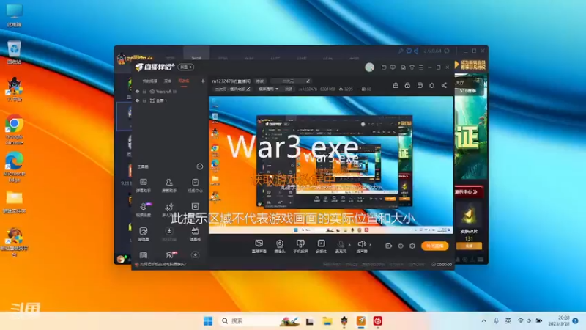Open the first tool in third toolbox row
The image size is (586, 330).
click(144, 234)
